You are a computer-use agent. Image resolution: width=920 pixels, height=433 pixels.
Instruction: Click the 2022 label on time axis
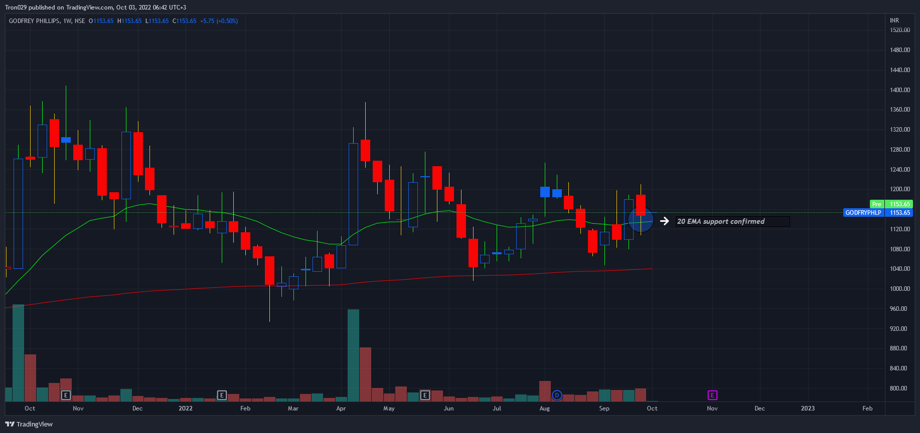point(186,408)
